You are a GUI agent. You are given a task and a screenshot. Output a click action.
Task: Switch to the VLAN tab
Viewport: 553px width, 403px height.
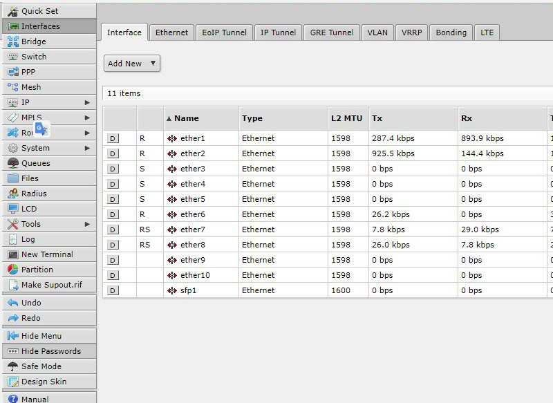tap(377, 32)
